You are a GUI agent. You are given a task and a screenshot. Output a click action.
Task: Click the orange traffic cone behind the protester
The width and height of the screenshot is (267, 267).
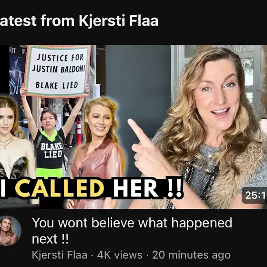pyautogui.click(x=79, y=131)
